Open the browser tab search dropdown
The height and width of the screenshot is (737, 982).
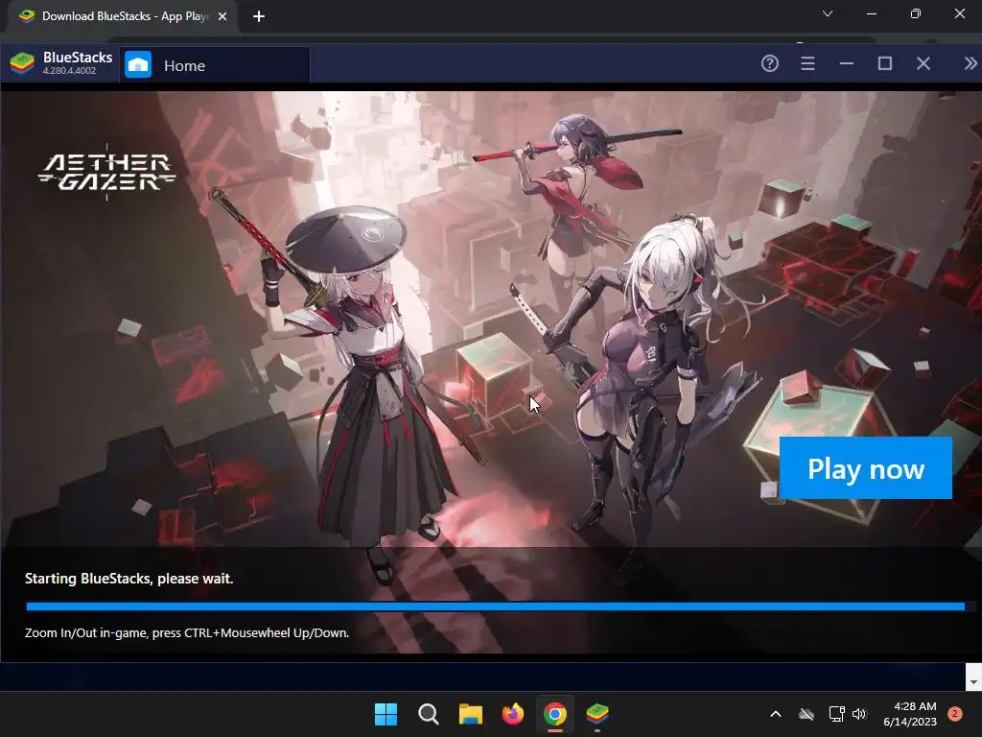(x=828, y=13)
